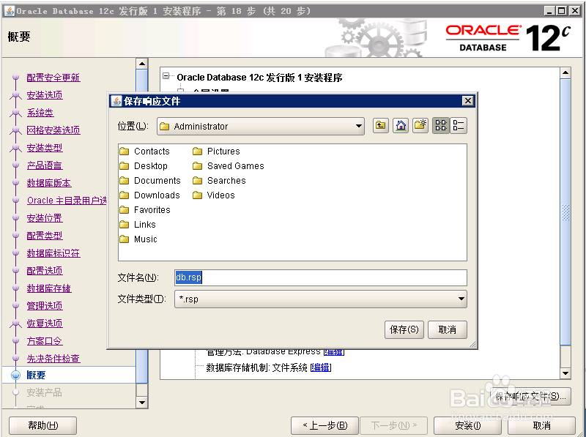Open the Videos folder
This screenshot has height=437, width=586.
tap(219, 195)
